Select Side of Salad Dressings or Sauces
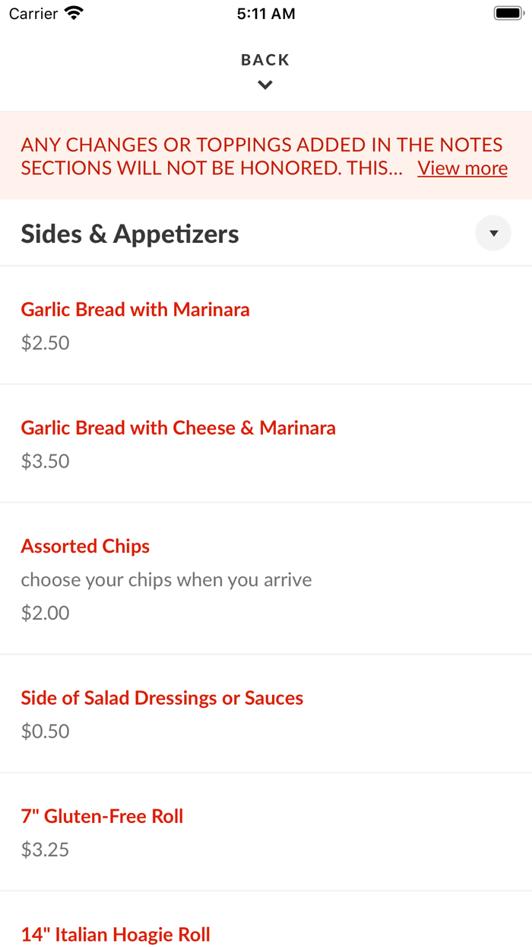532x947 pixels. [162, 697]
